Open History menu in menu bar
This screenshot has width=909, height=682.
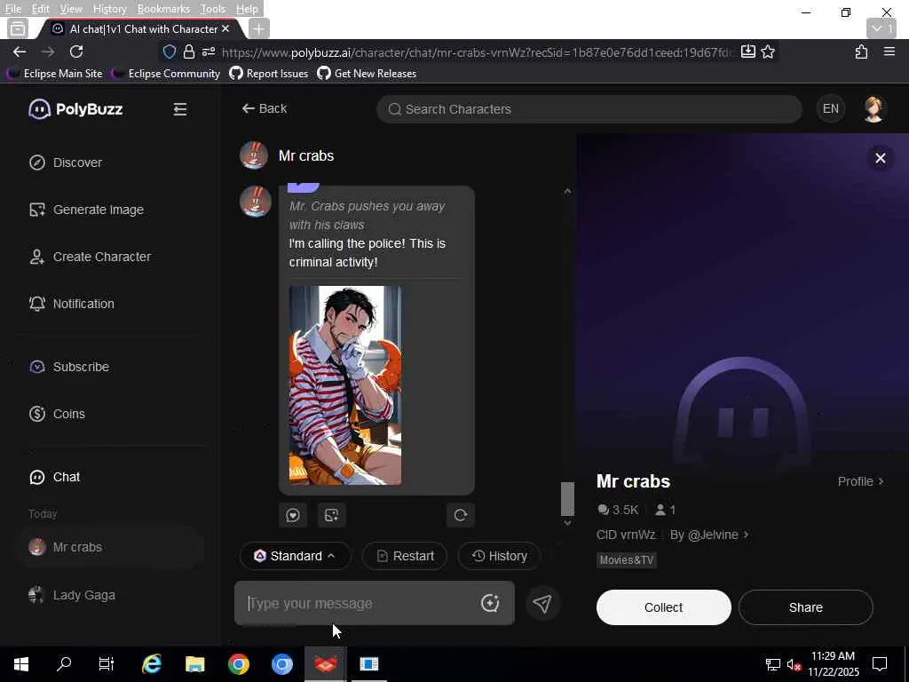point(109,9)
